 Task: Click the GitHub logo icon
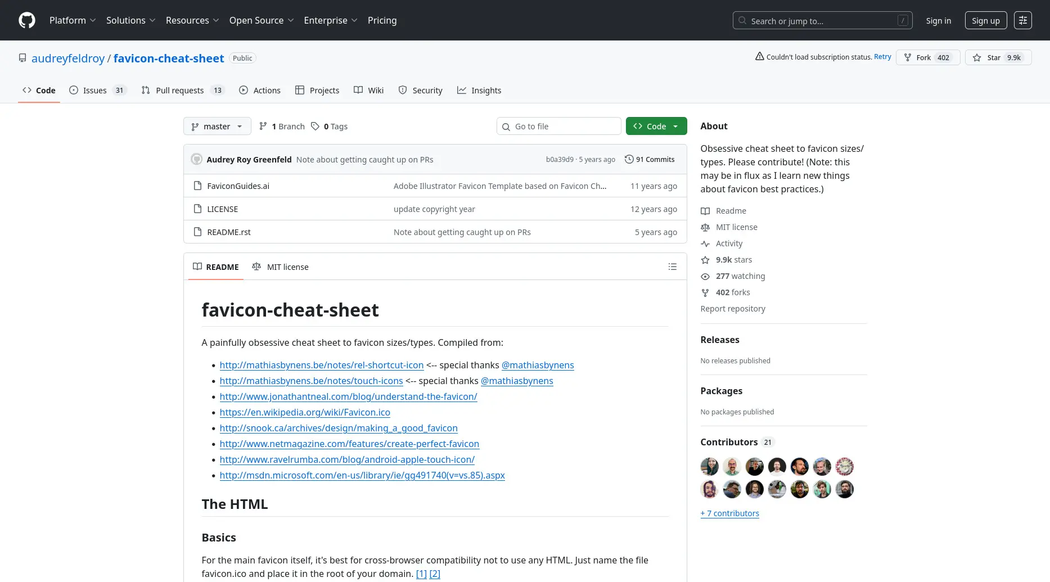pos(27,20)
